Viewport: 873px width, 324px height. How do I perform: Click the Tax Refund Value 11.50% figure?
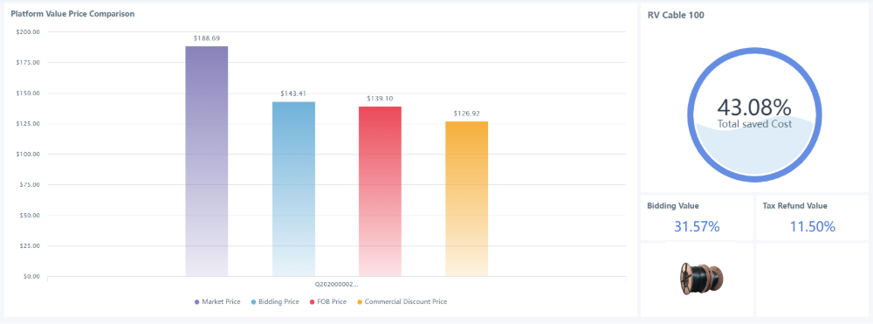tap(813, 226)
